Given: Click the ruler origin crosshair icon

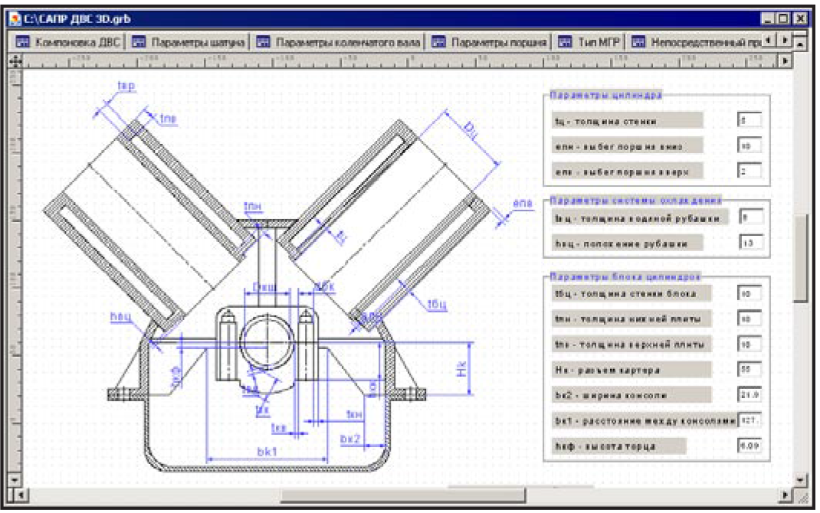Looking at the screenshot, I should (x=15, y=60).
